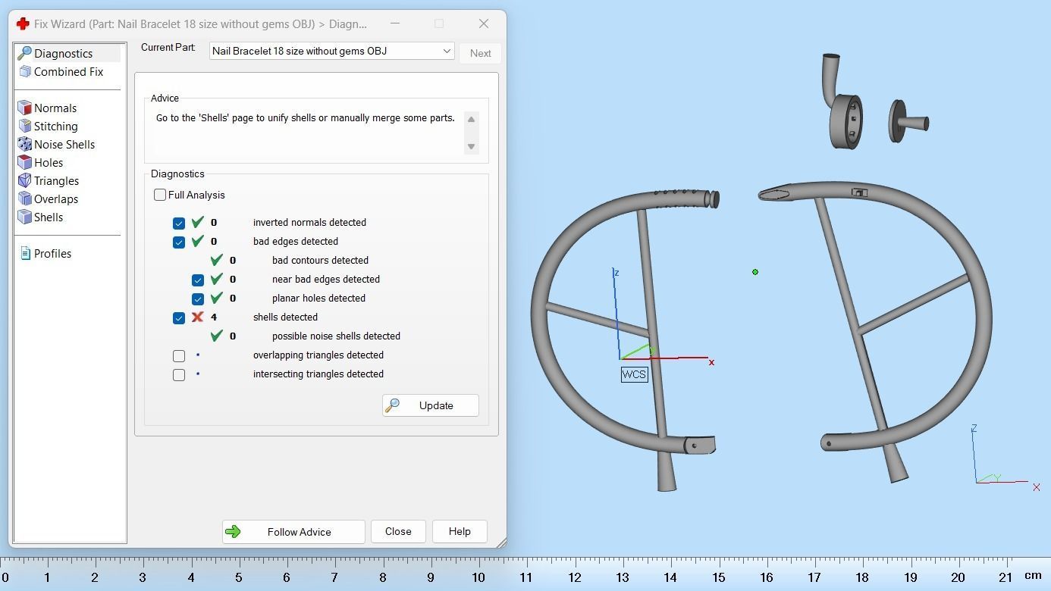
Task: Open the Shells page
Action: pos(49,217)
